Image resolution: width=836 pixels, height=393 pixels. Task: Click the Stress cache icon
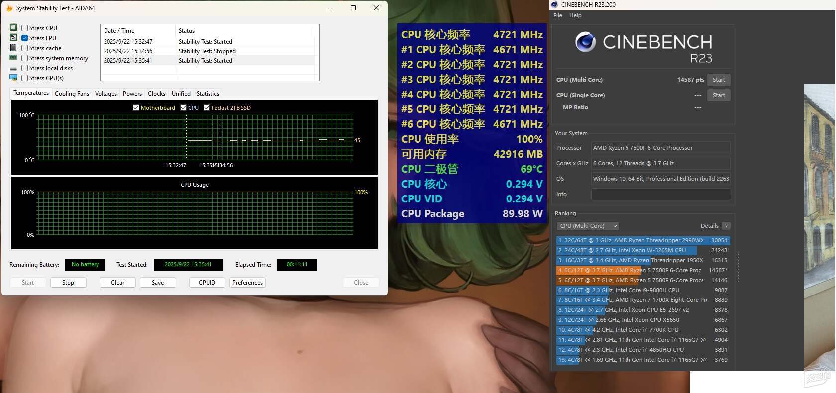coord(13,48)
